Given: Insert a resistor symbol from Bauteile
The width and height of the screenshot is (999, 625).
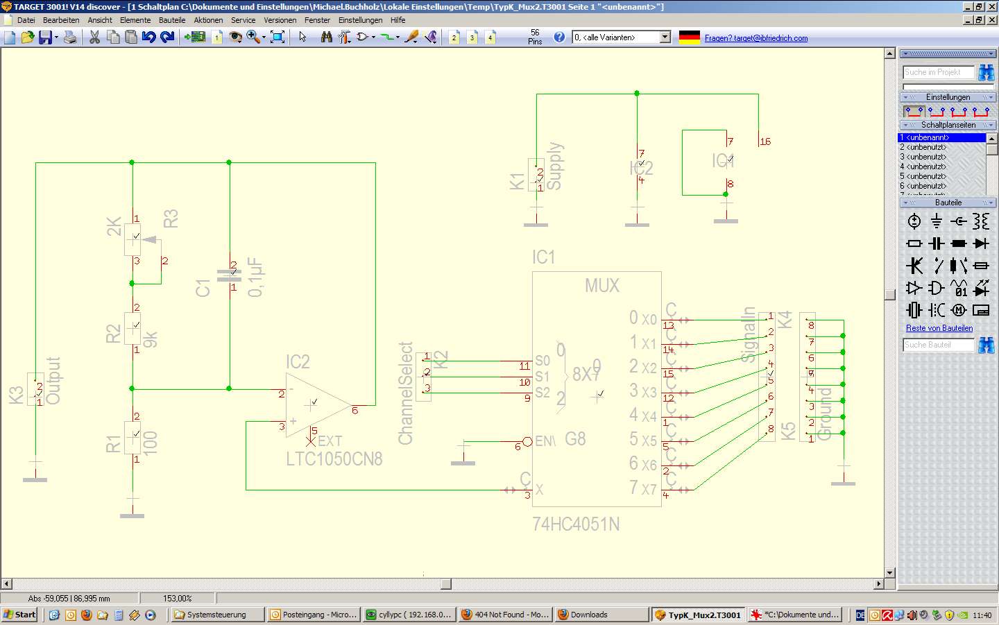Looking at the screenshot, I should tap(914, 243).
